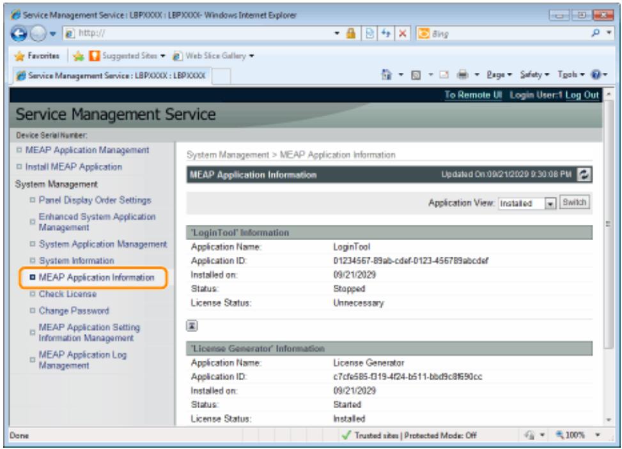
Task: Open the Tools menu
Action: [x=571, y=75]
